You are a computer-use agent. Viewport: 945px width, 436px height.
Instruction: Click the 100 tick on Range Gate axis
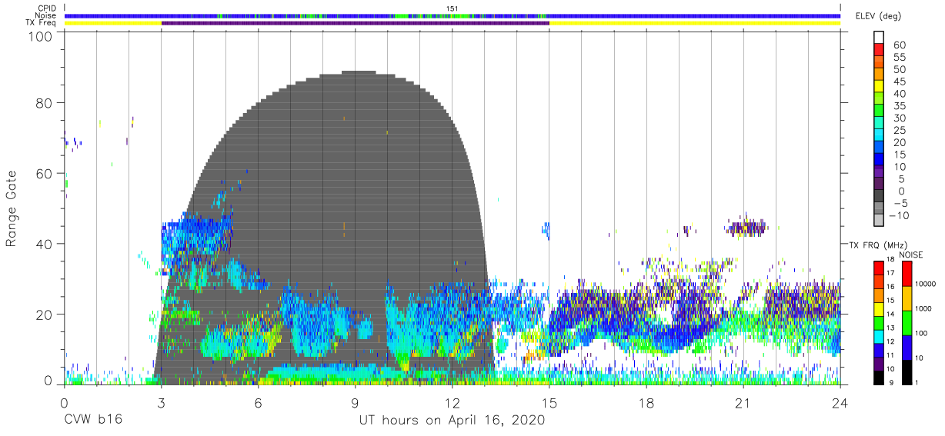[41, 35]
